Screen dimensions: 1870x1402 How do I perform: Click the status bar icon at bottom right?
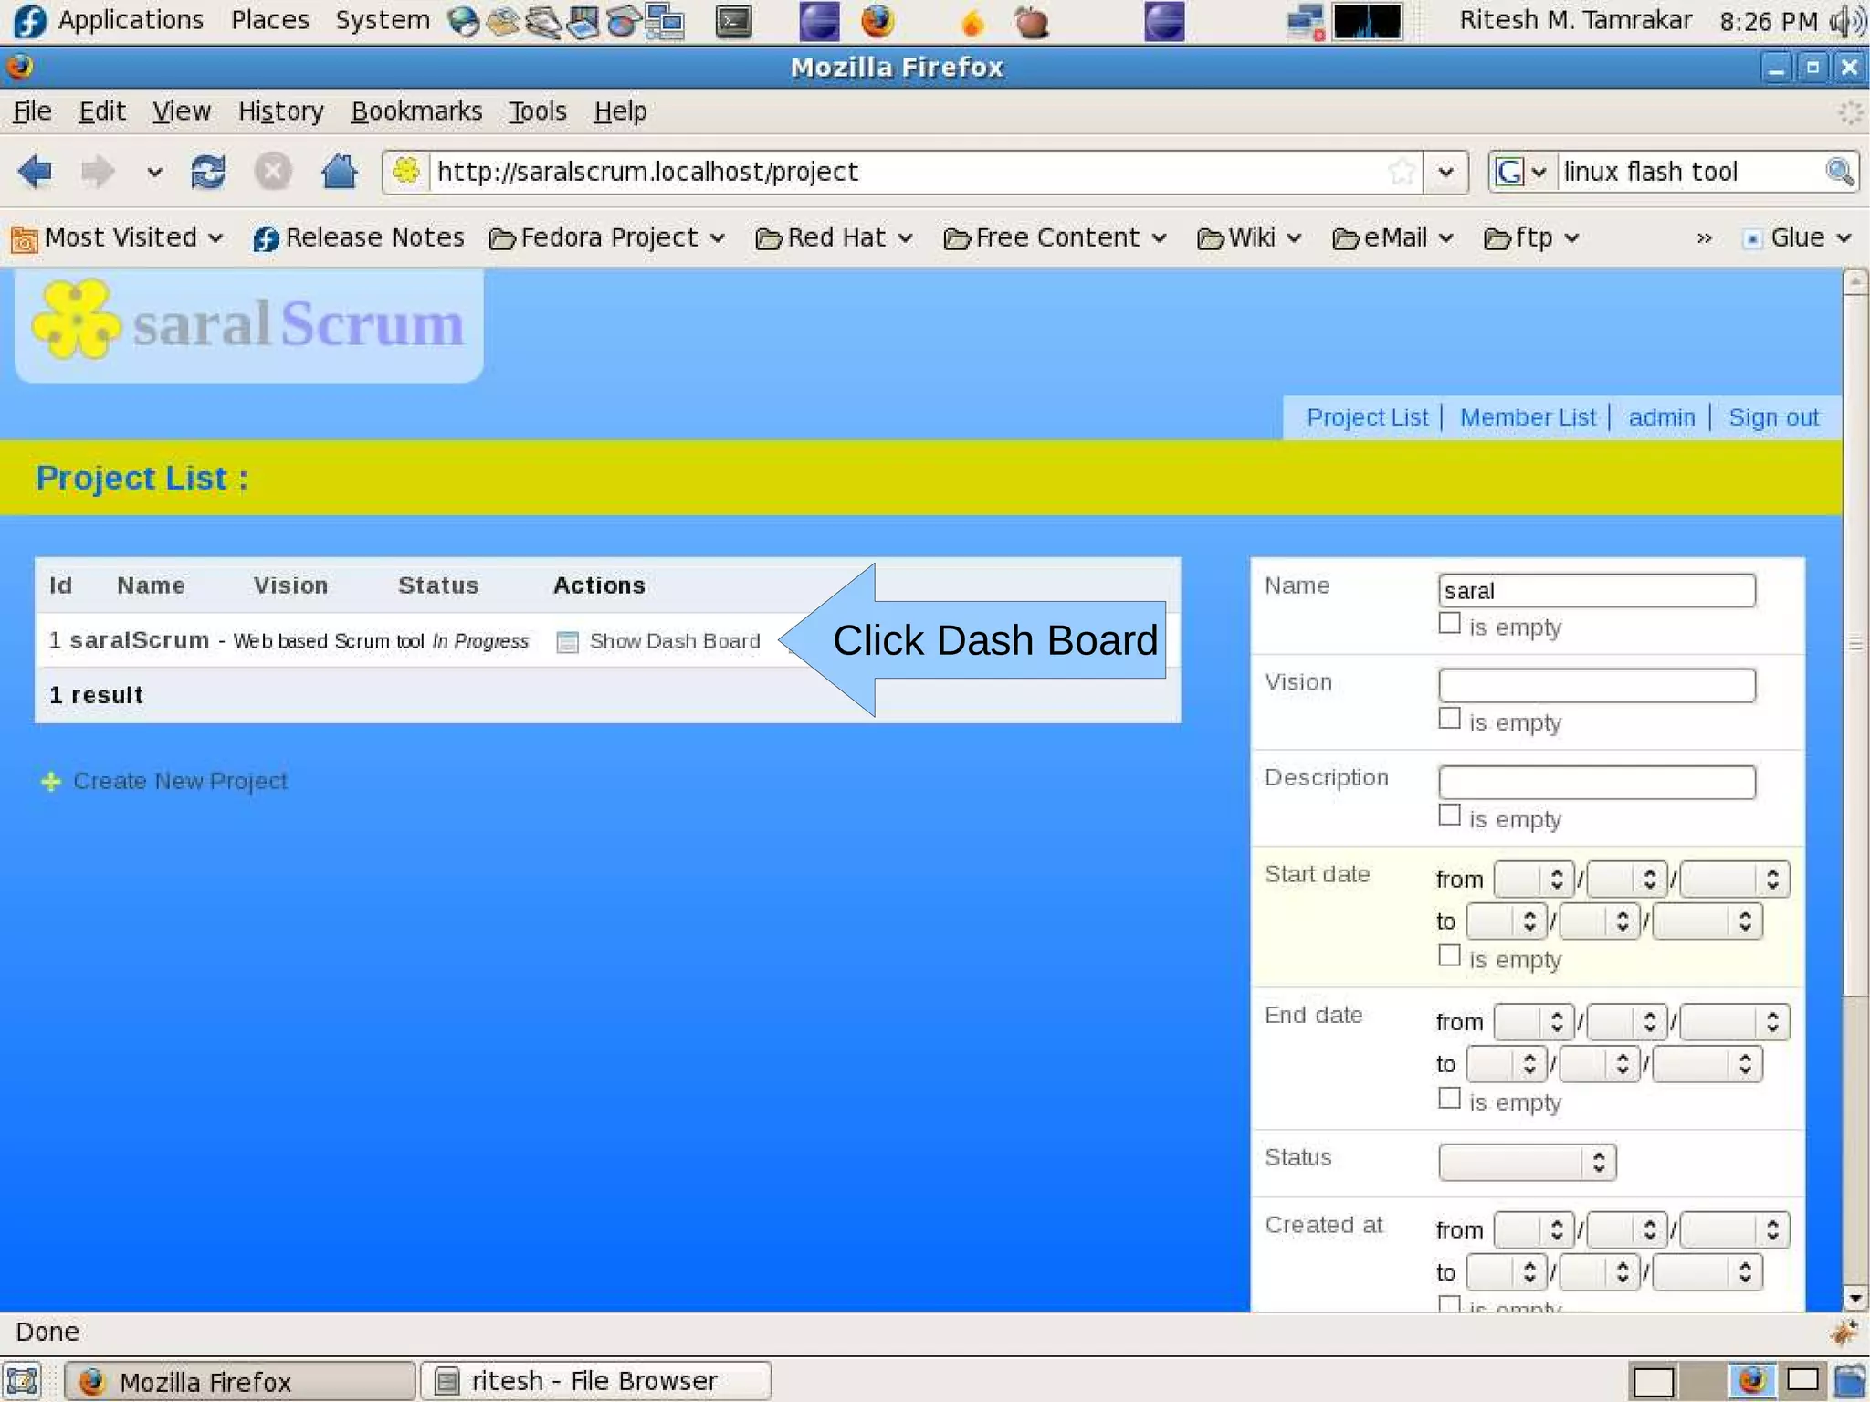(x=1844, y=1333)
